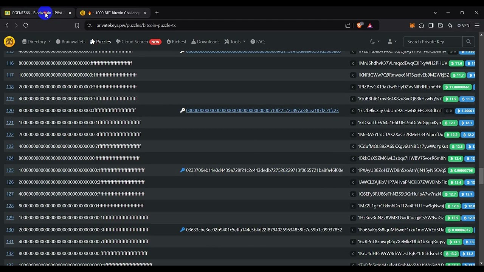The height and width of the screenshot is (272, 484).
Task: Open the Leo AI sparkle icon
Action: pos(450,25)
